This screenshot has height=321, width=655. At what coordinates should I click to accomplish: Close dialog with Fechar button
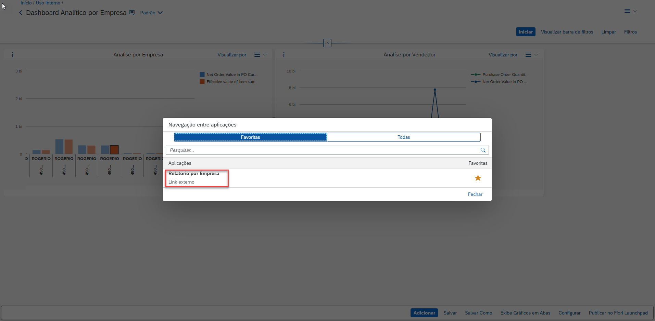click(475, 194)
